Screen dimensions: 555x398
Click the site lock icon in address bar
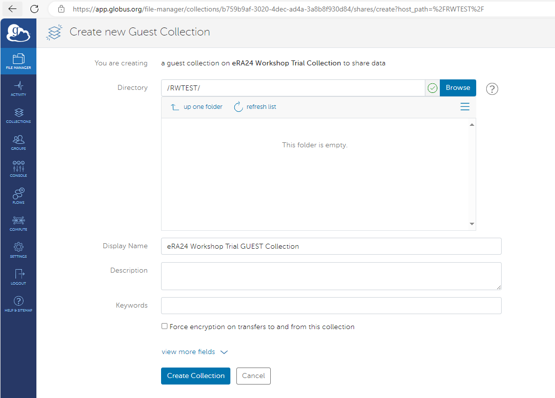coord(61,9)
